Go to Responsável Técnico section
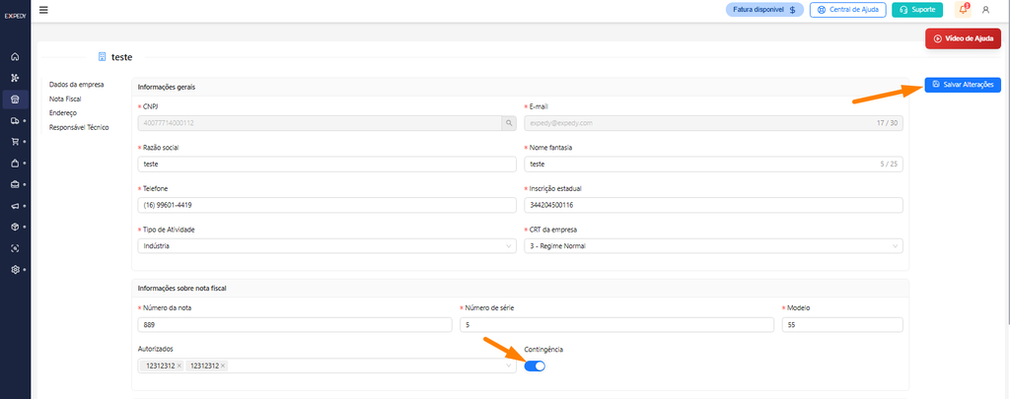The width and height of the screenshot is (1010, 399). point(79,127)
